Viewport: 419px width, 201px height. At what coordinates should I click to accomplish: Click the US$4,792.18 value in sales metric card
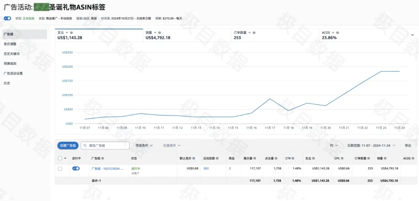[158, 38]
